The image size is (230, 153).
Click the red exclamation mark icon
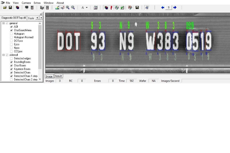click(111, 7)
